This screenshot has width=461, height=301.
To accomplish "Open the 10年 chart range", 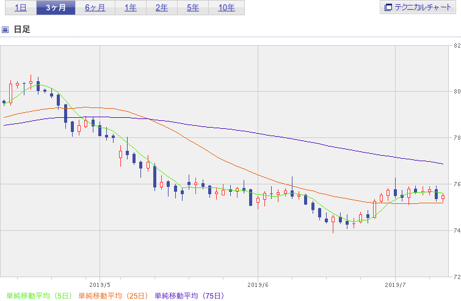I will [227, 8].
